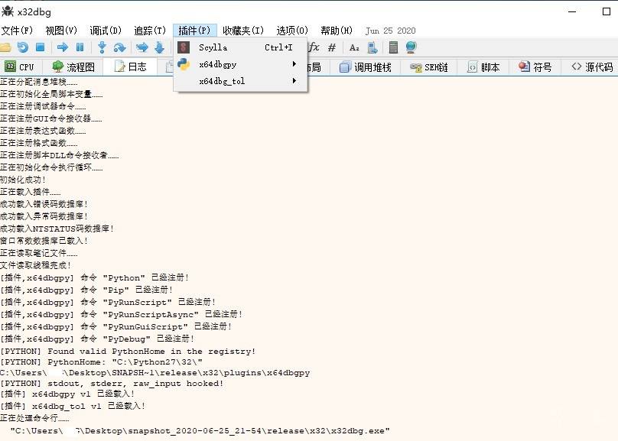Image resolution: width=618 pixels, height=441 pixels.
Task: Click the PythonHome "C:\Python27\32\" log line
Action: (102, 362)
